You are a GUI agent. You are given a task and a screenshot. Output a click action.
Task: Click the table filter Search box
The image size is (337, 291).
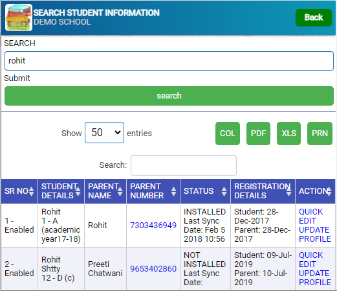pos(184,165)
